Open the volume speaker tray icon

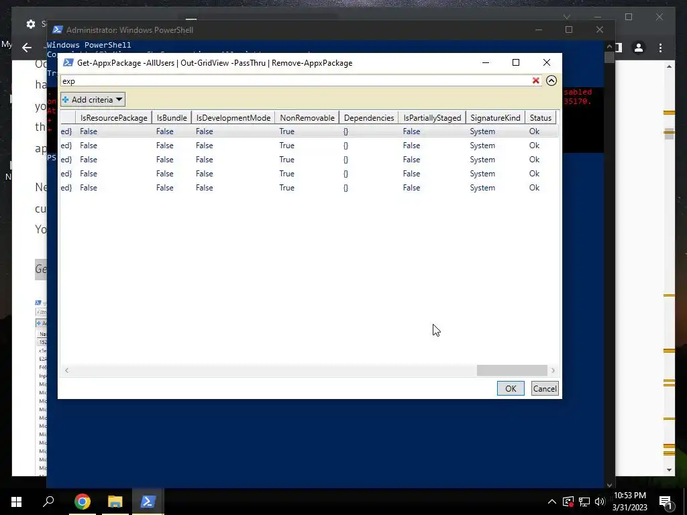click(x=600, y=502)
